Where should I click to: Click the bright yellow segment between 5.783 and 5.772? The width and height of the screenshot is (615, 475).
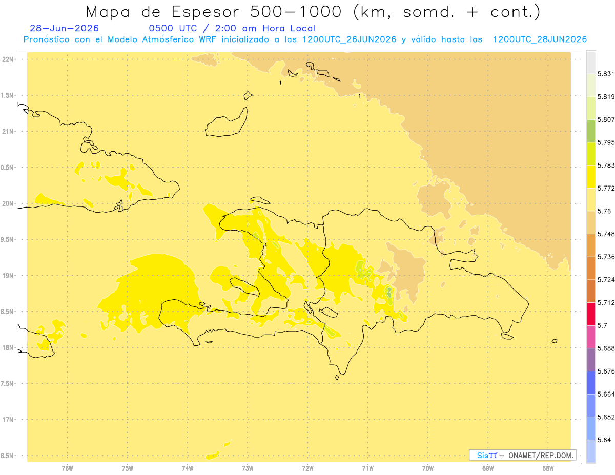coord(591,177)
